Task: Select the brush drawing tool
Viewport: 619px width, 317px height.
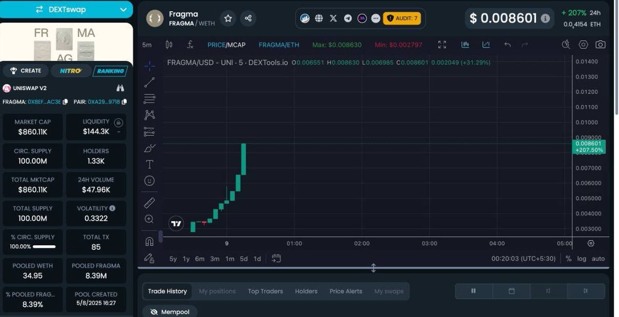Action: 149,148
